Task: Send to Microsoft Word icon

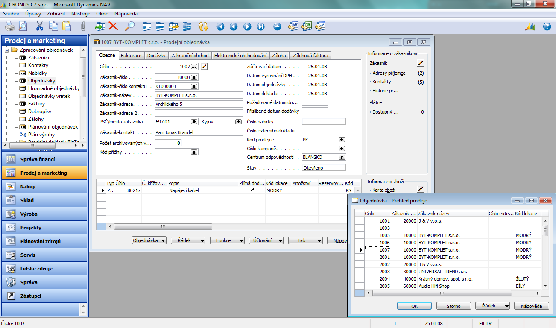Action: [x=293, y=26]
